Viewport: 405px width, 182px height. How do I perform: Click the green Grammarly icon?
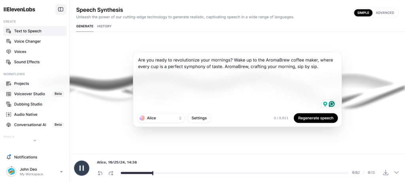coord(332,104)
